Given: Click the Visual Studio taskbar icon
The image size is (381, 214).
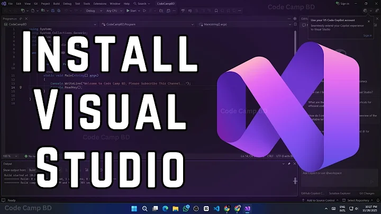Looking at the screenshot, I should [x=247, y=209].
